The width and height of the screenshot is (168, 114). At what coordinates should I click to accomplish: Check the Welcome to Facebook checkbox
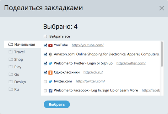[x=45, y=91]
